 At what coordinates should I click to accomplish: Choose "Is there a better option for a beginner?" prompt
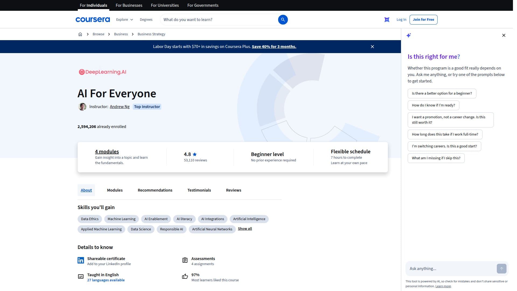[x=442, y=93]
